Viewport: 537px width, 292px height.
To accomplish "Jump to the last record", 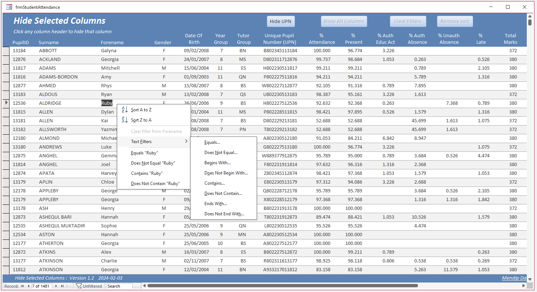I will coord(62,286).
